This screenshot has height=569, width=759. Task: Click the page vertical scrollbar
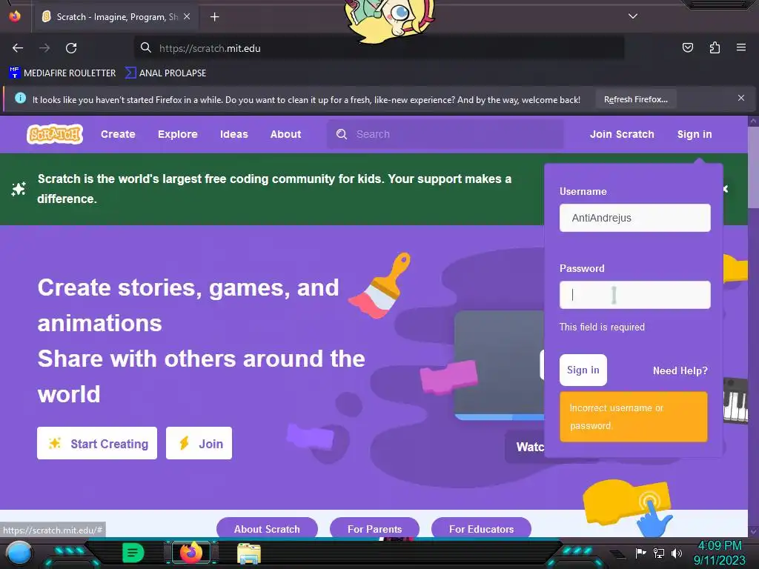click(753, 167)
